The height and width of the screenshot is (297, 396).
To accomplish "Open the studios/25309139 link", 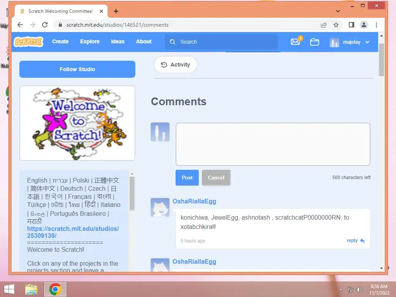I will [x=73, y=232].
